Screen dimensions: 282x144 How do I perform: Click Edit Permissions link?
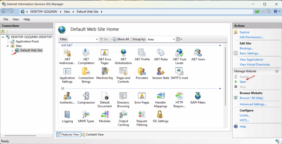[x=251, y=37]
